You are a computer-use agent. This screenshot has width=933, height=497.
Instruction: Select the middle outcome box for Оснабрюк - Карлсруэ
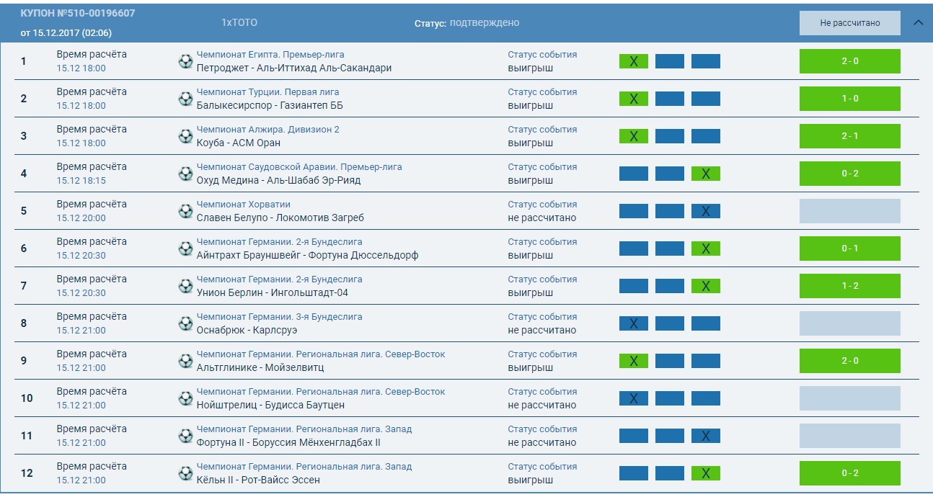[x=669, y=323]
